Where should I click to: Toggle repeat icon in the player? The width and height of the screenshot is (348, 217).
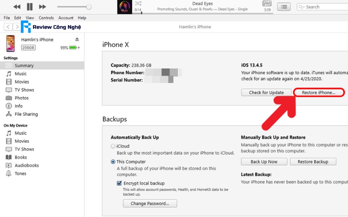pyautogui.click(x=267, y=3)
